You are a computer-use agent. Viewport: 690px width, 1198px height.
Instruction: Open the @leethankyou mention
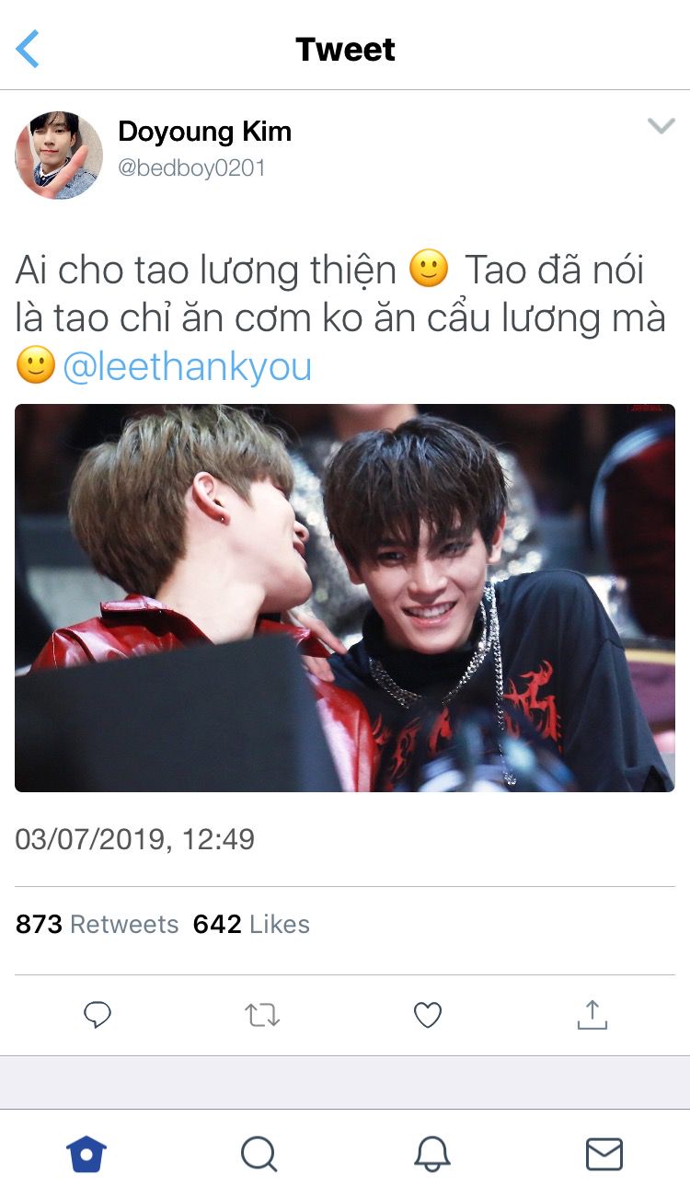pyautogui.click(x=188, y=366)
